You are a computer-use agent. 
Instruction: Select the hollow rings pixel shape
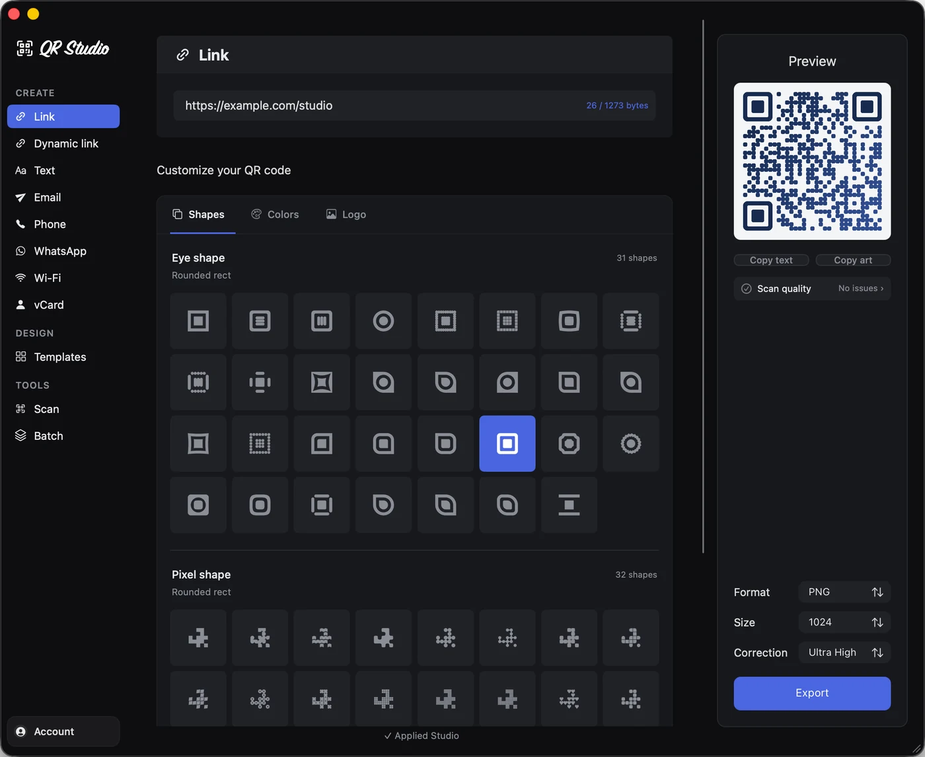point(260,699)
